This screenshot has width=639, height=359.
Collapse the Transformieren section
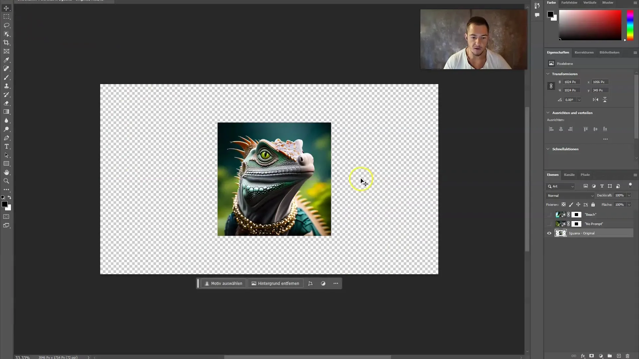point(548,74)
